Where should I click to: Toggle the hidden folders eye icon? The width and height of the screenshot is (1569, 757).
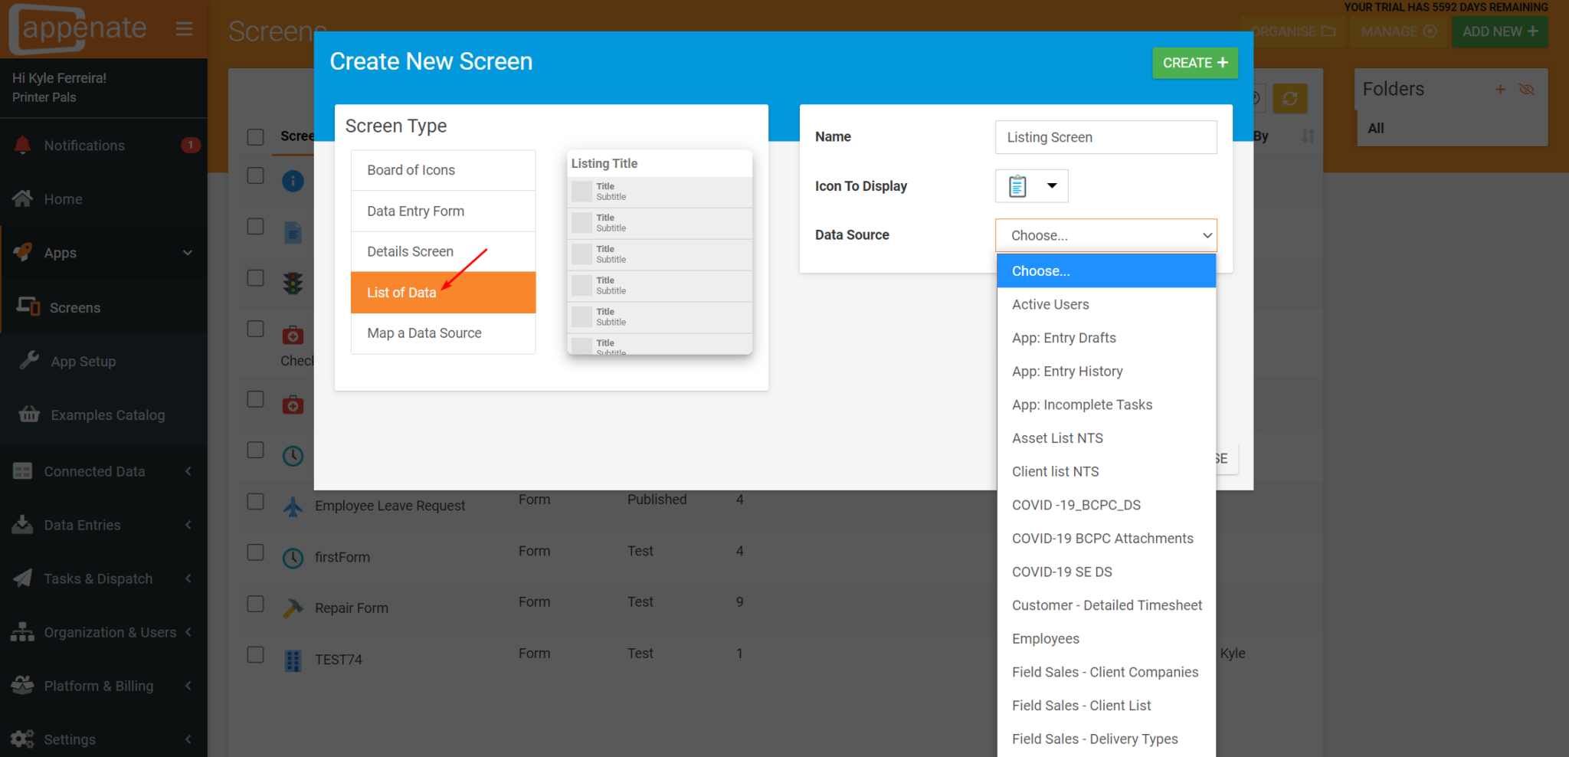coord(1527,89)
